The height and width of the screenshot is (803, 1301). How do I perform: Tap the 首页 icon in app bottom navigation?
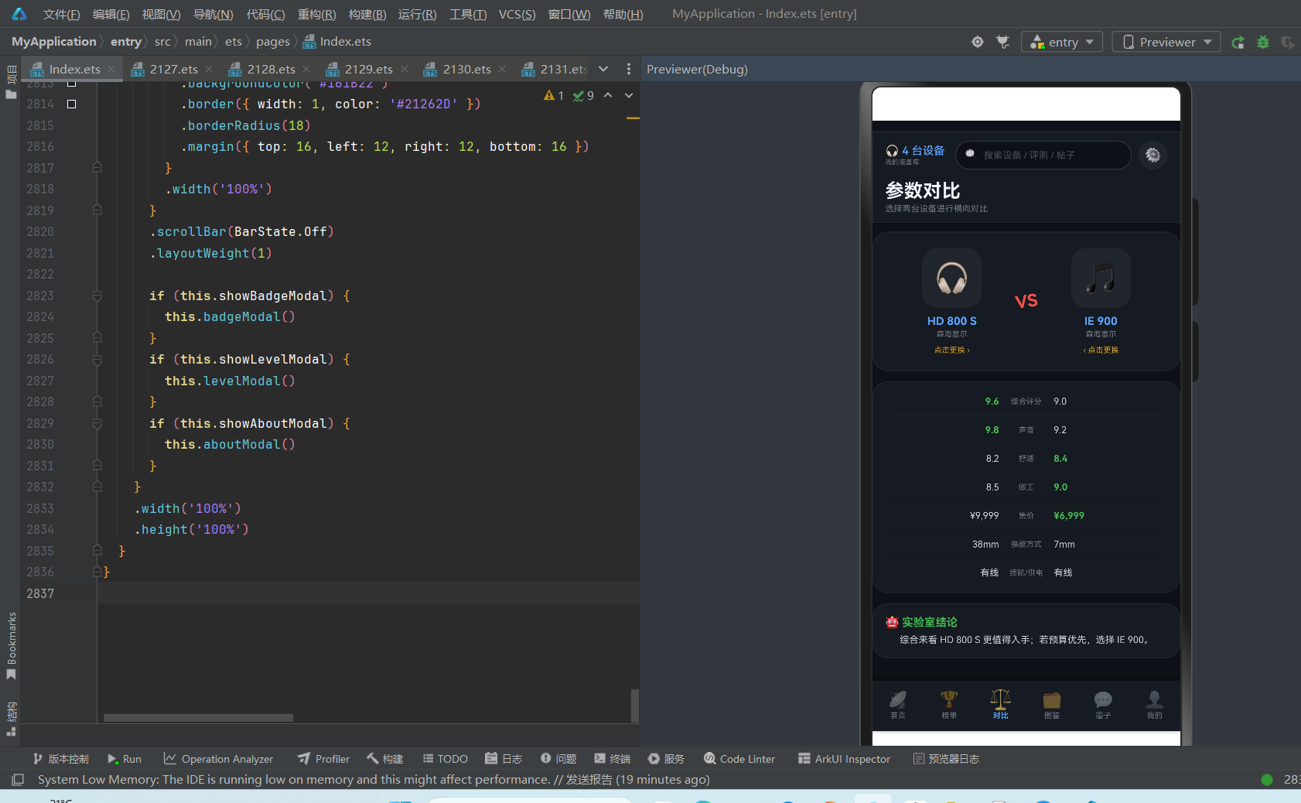coord(898,704)
